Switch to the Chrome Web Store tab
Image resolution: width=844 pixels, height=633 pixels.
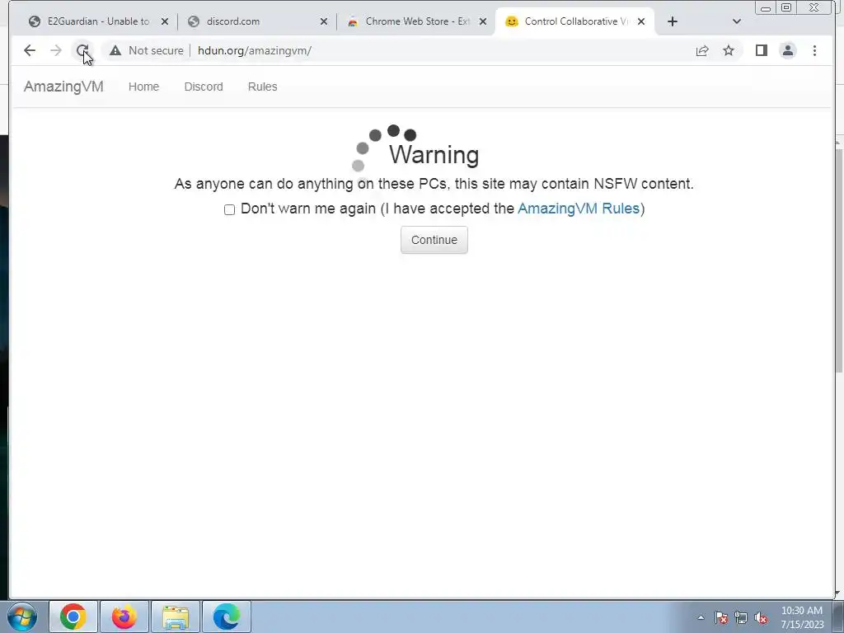point(416,21)
